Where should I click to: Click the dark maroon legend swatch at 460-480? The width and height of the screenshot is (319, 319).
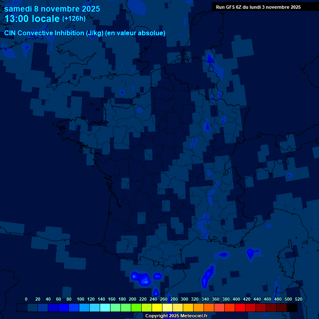point(271,307)
